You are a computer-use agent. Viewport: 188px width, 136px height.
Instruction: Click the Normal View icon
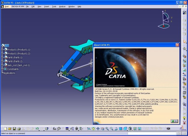116,129
